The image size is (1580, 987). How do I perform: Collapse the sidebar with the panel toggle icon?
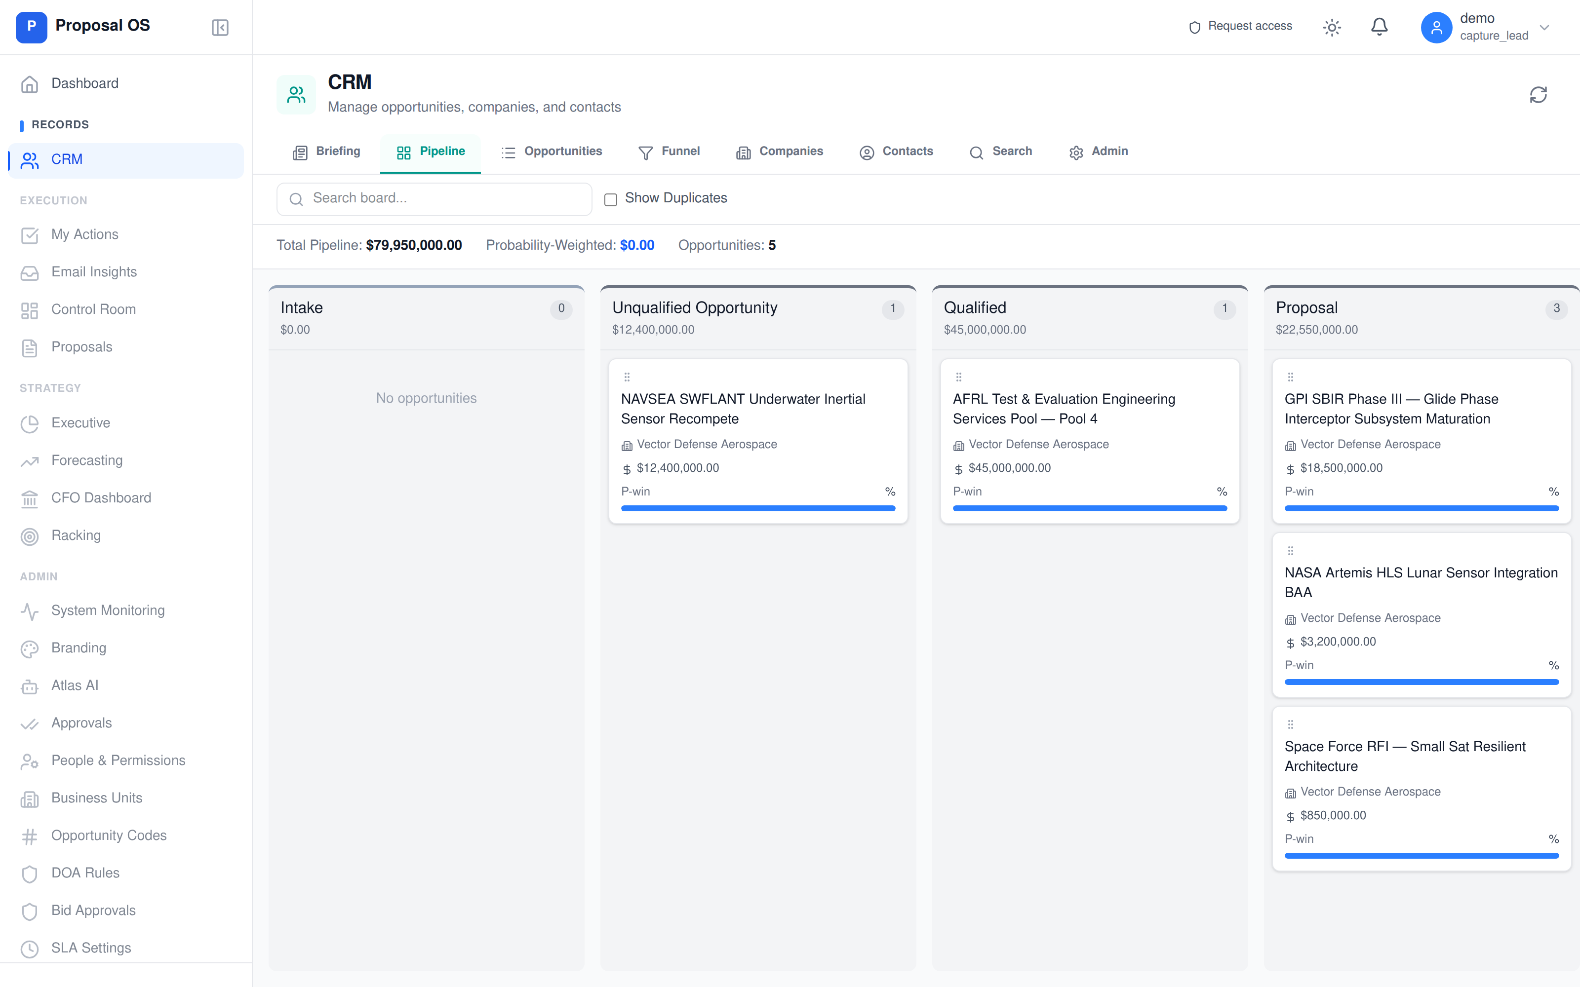click(x=219, y=27)
